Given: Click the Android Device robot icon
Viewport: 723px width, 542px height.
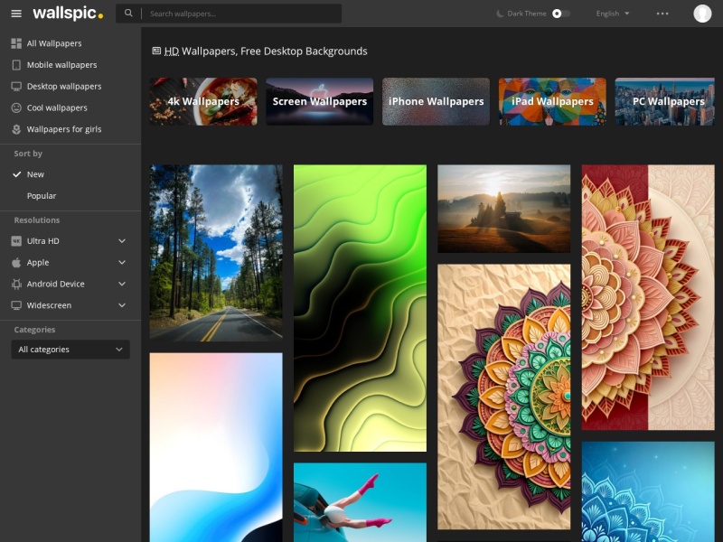Looking at the screenshot, I should (x=16, y=284).
